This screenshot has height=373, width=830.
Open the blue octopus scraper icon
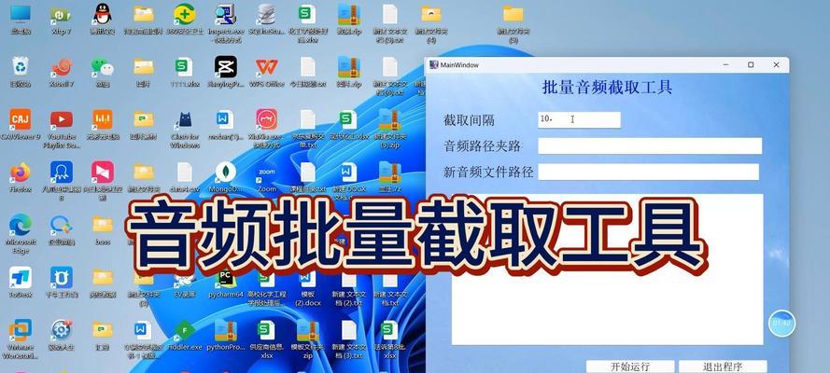(x=62, y=173)
